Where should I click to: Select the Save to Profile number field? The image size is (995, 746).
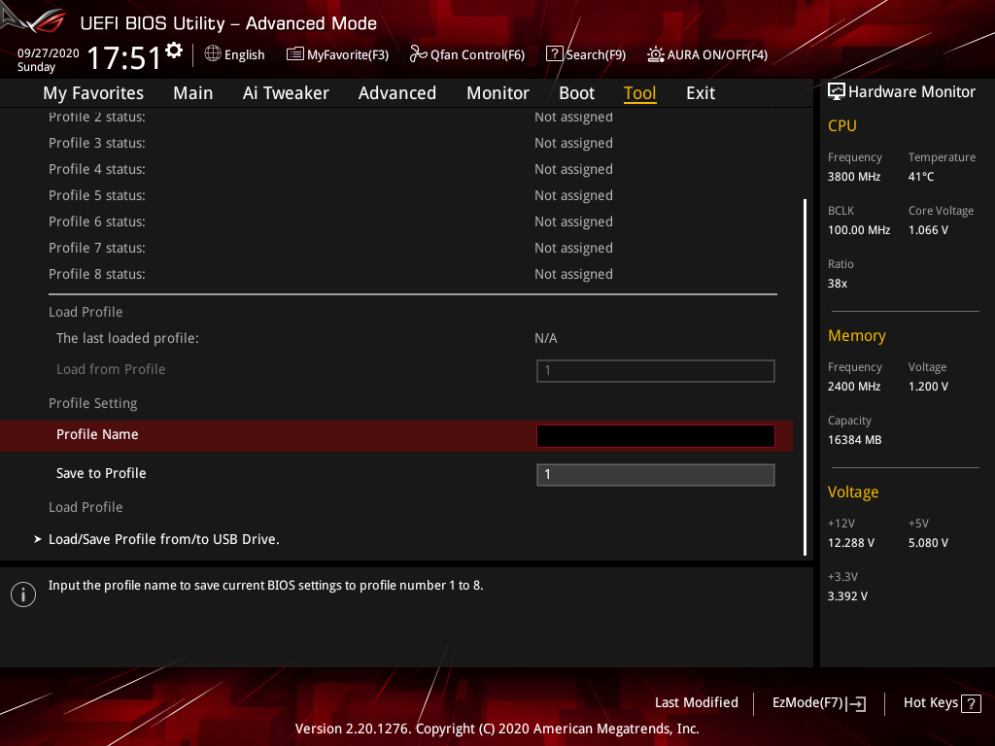coord(655,474)
